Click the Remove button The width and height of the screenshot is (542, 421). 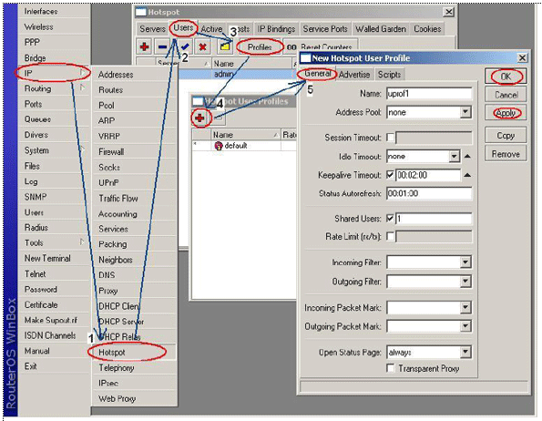[x=506, y=154]
